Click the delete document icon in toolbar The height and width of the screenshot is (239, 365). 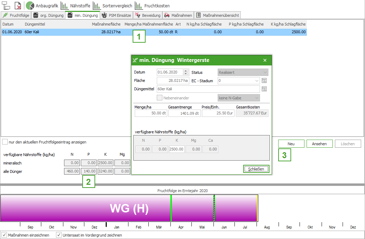18,6
